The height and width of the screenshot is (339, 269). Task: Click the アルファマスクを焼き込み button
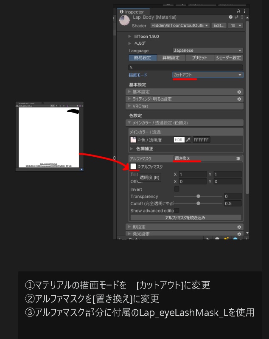tap(186, 218)
